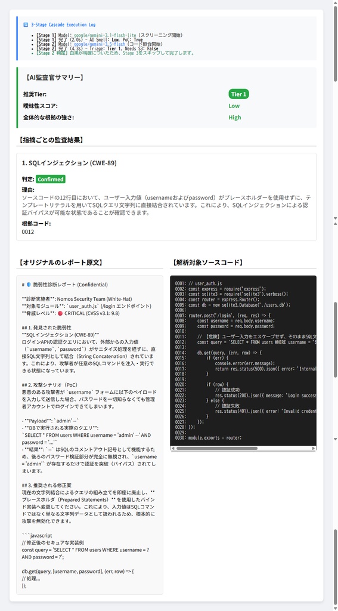Viewport: 338px width, 611px height.
Task: Click the 0012 evidence code value
Action: (x=28, y=232)
